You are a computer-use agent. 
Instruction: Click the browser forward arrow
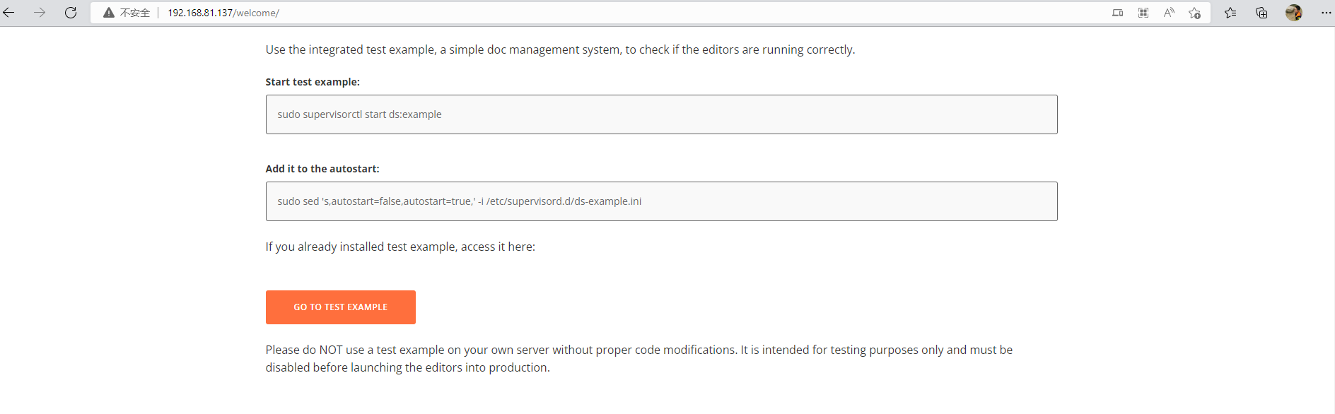point(40,13)
